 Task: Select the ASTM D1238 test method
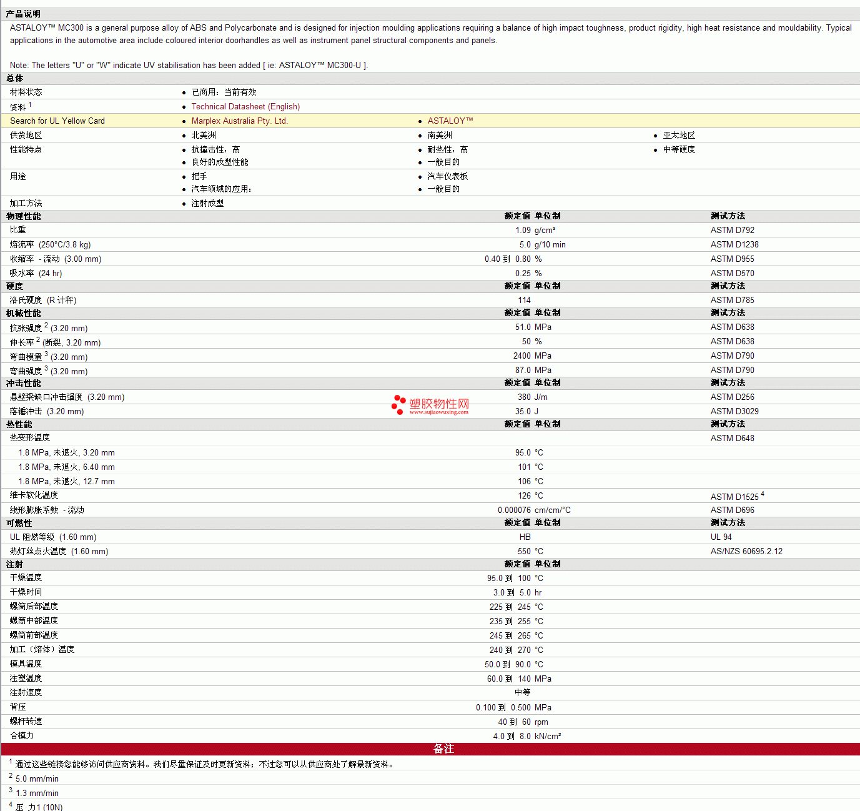click(734, 245)
